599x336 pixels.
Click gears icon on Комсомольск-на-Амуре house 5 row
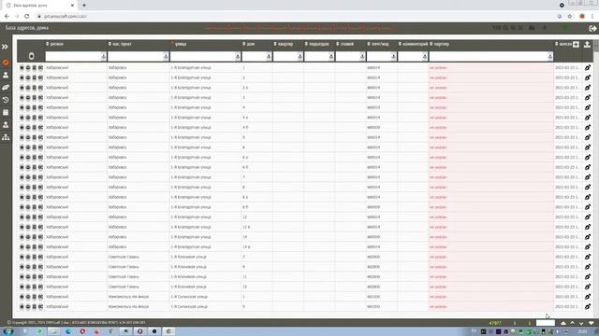40,307
